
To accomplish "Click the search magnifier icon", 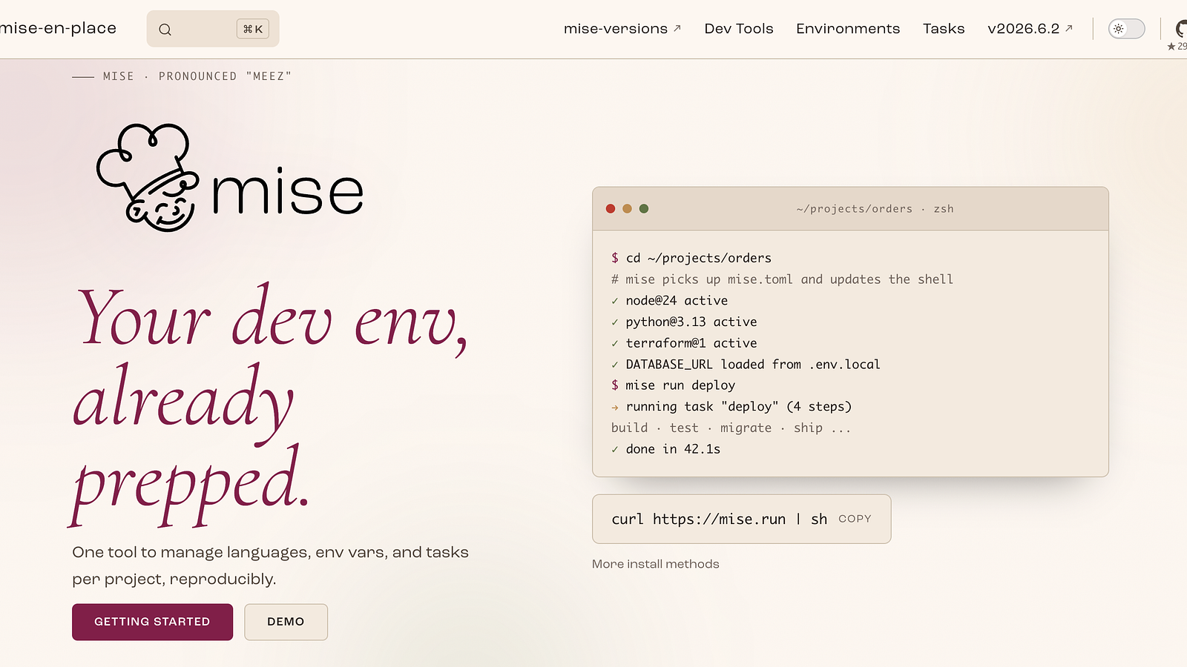I will pyautogui.click(x=165, y=30).
